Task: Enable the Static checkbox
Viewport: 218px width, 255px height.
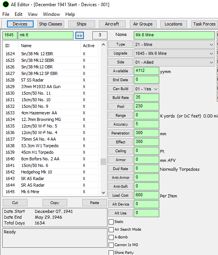Action: click(111, 222)
